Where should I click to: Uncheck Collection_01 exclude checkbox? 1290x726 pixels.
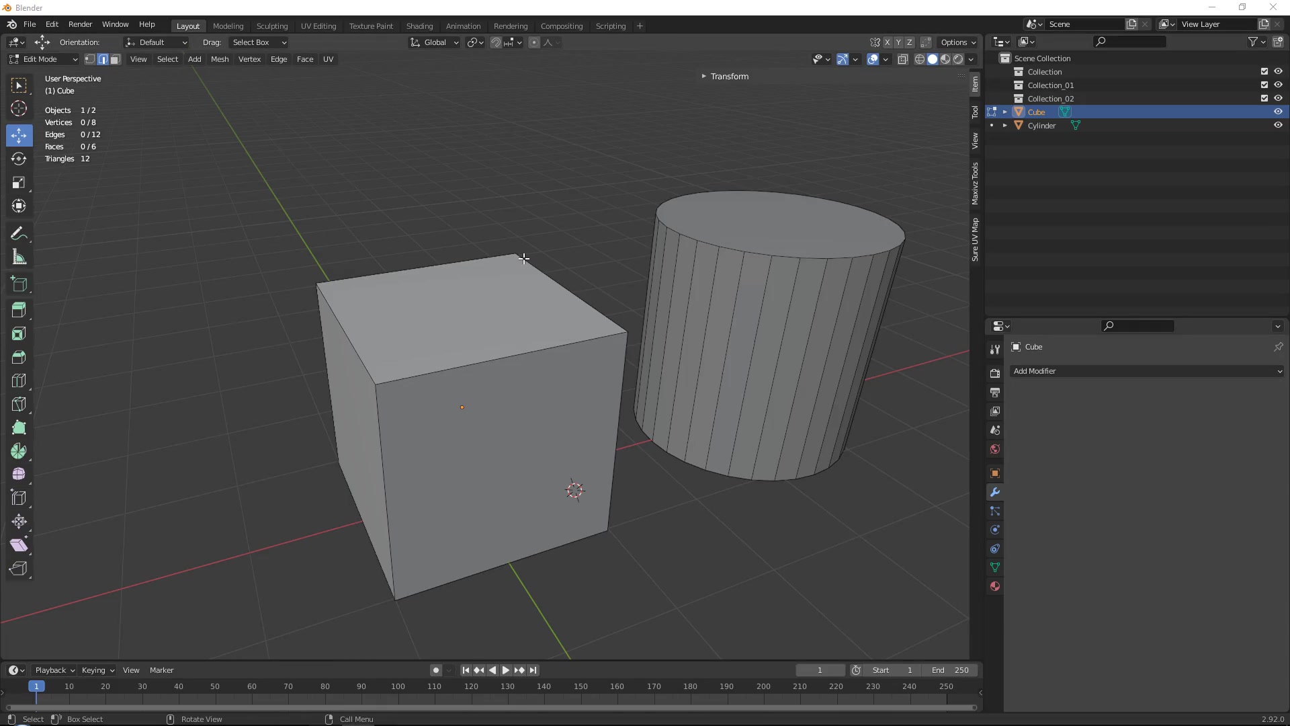point(1264,85)
